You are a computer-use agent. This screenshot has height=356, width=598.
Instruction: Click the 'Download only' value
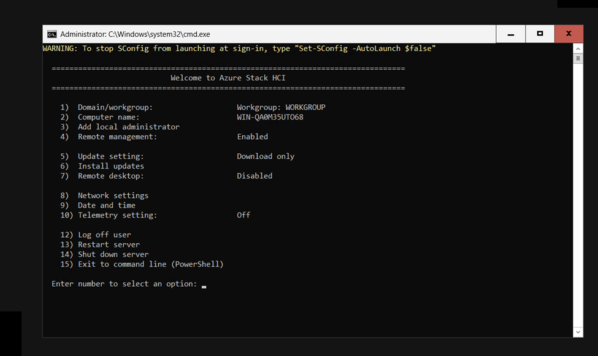point(266,156)
